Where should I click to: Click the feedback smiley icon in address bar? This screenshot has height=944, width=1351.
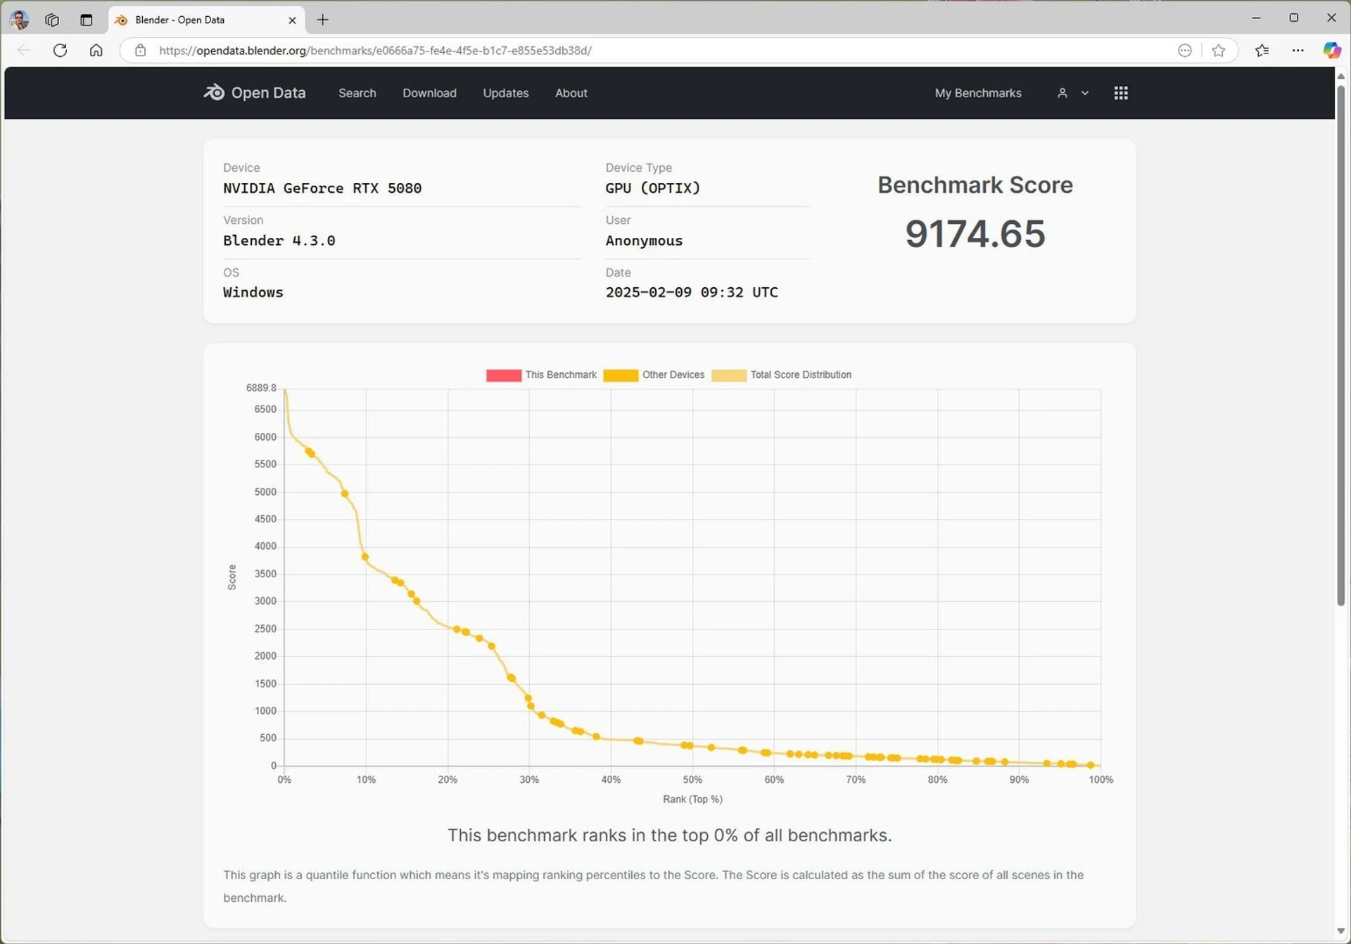click(x=1185, y=51)
